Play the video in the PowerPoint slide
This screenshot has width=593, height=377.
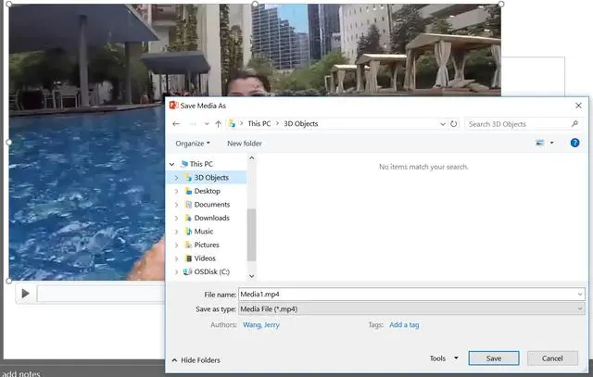(x=25, y=294)
